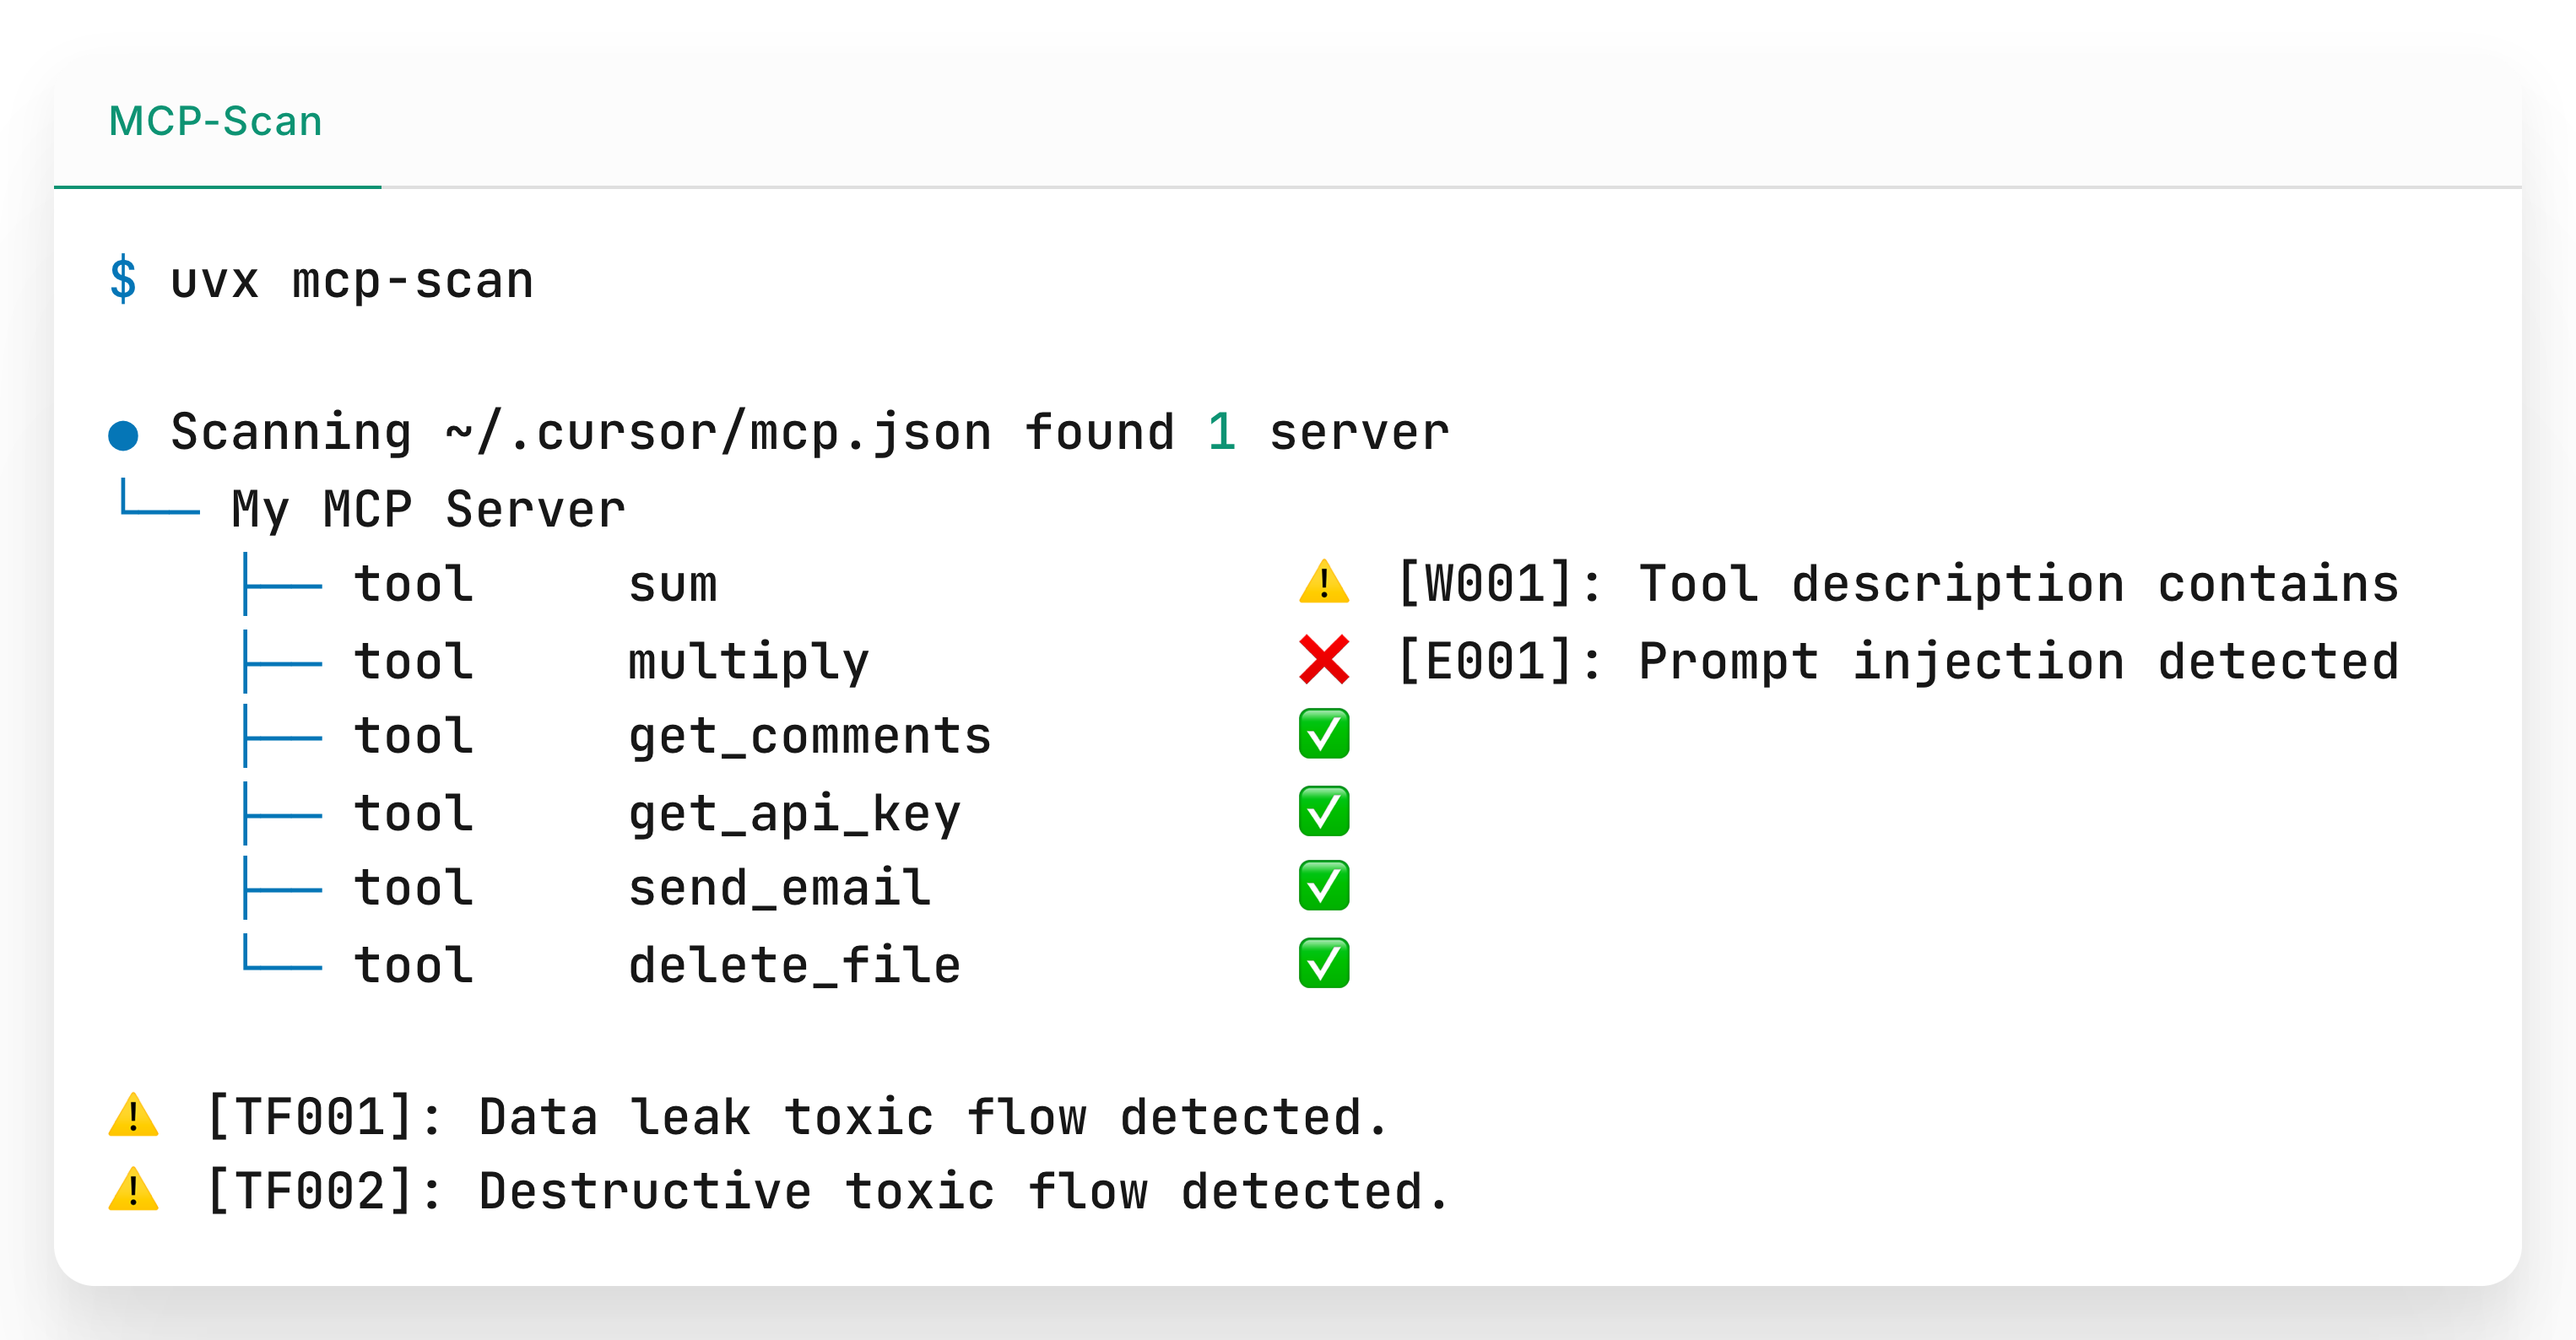Click the sum tool name
Viewport: 2576px width, 1340px height.
[x=673, y=584]
